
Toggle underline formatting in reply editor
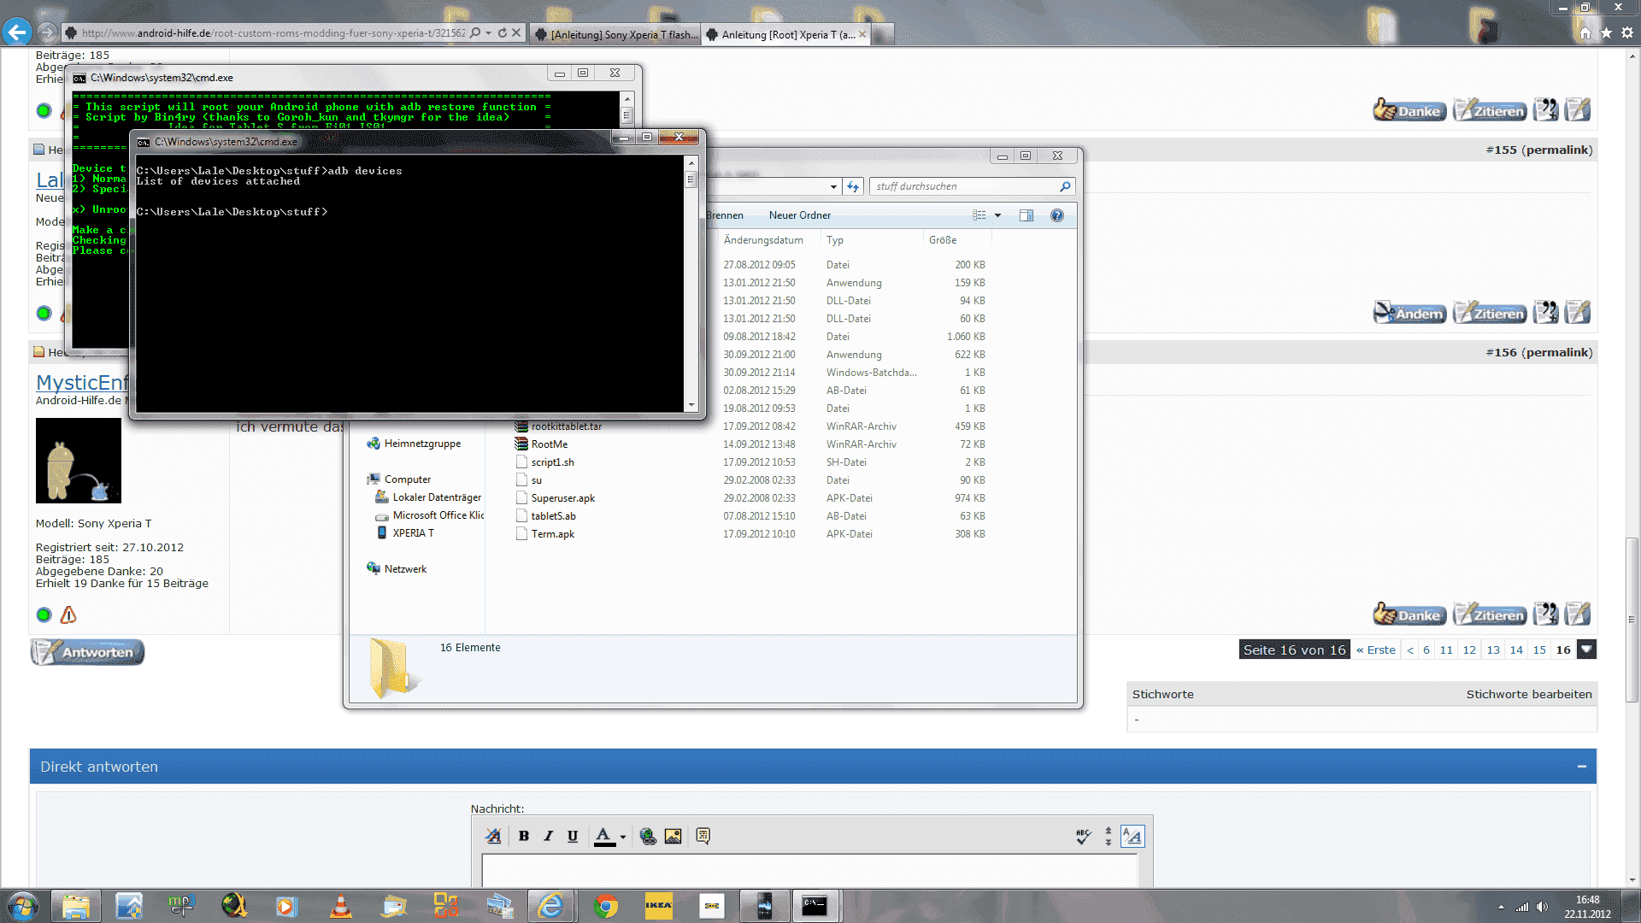coord(573,836)
